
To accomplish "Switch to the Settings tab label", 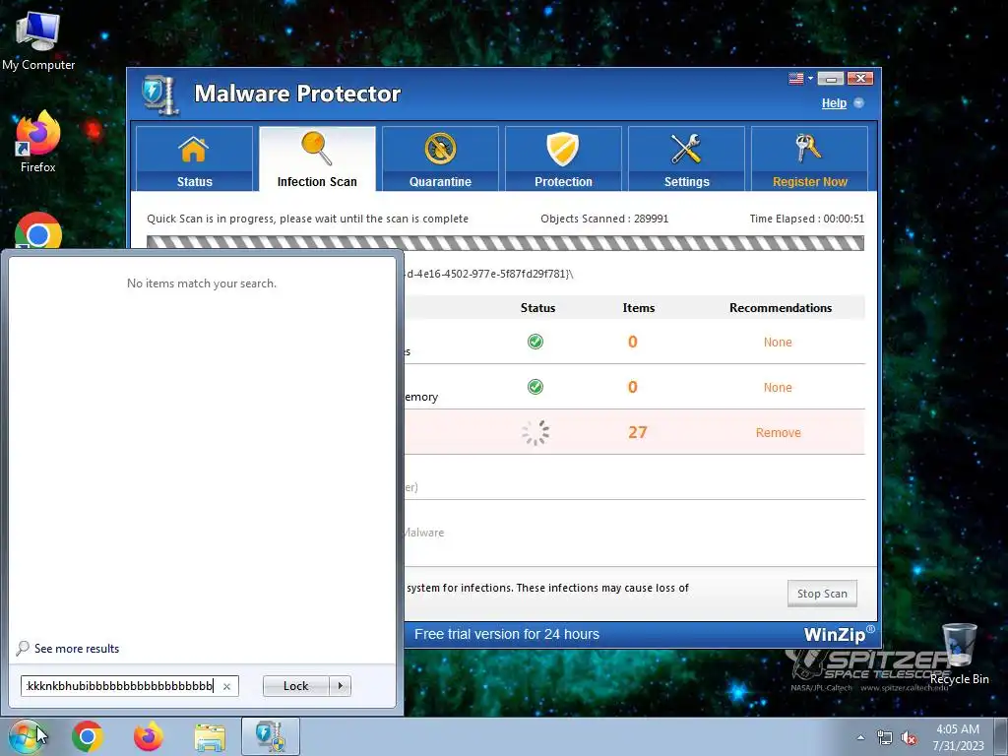I will click(x=686, y=182).
